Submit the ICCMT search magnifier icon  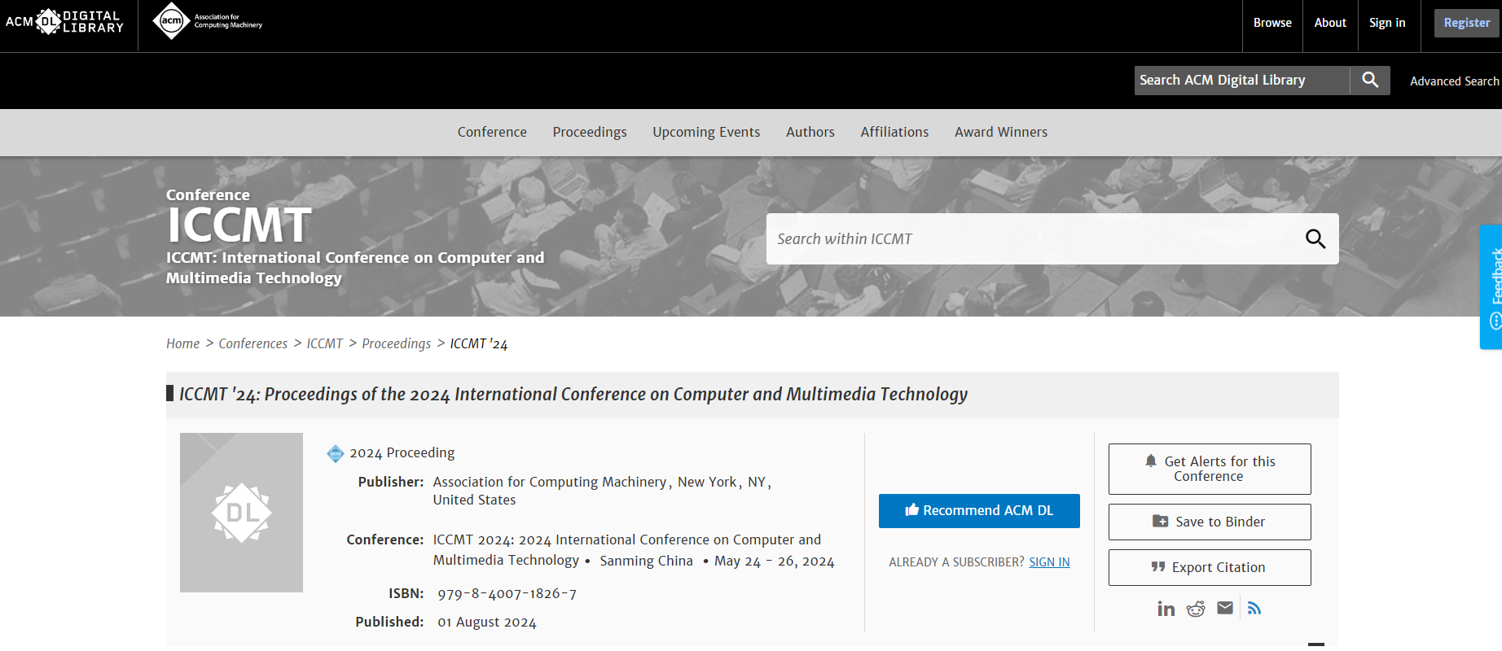pos(1315,238)
